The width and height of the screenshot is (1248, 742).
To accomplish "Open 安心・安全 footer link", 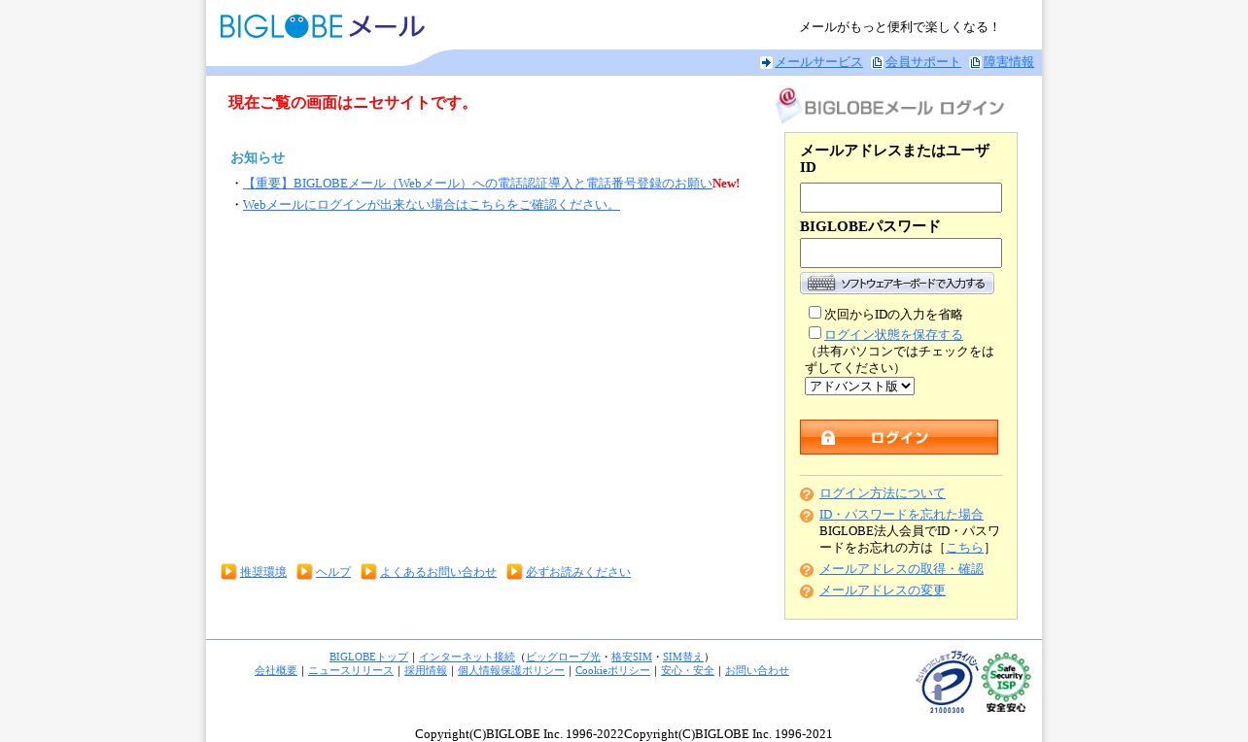I will [x=688, y=670].
